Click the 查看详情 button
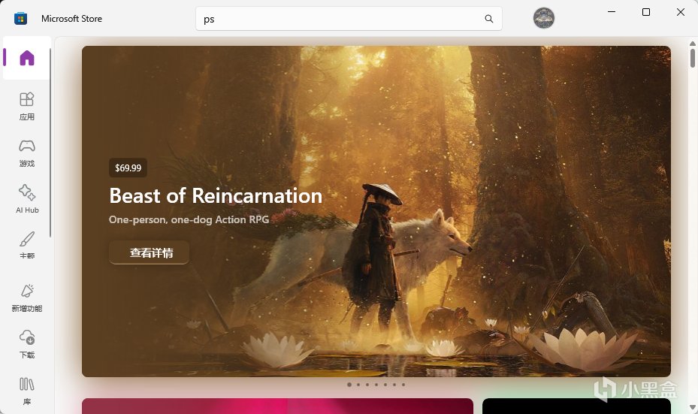698x414 pixels. tap(149, 253)
